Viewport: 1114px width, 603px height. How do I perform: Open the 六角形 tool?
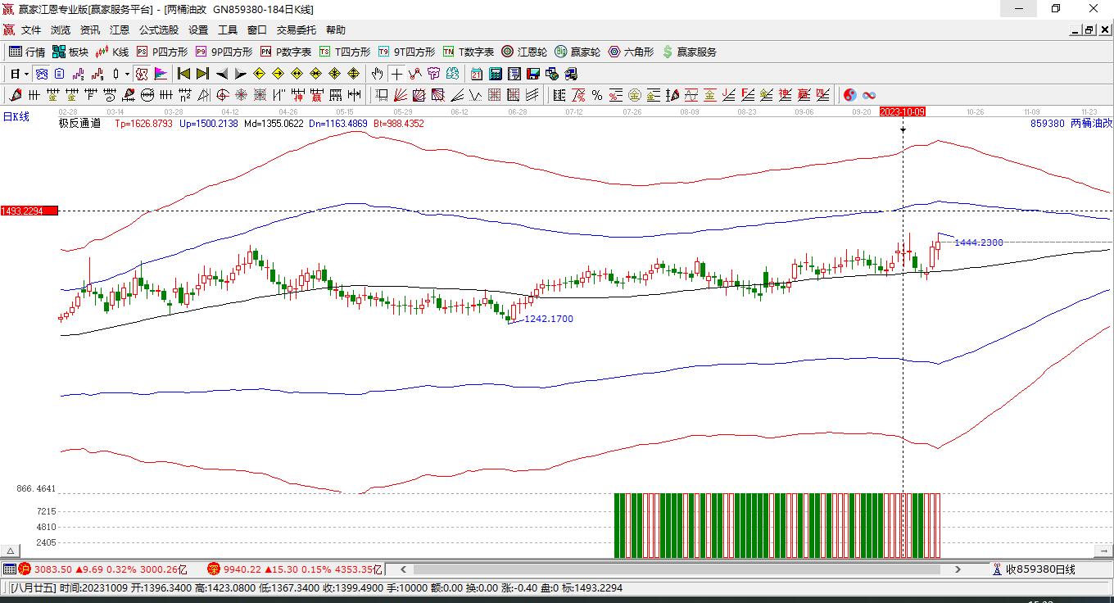pyautogui.click(x=631, y=52)
